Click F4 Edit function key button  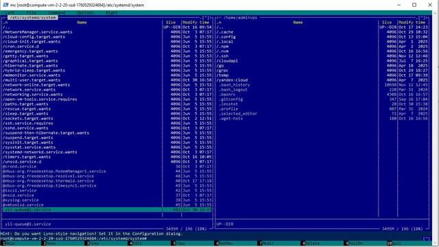coord(137,244)
